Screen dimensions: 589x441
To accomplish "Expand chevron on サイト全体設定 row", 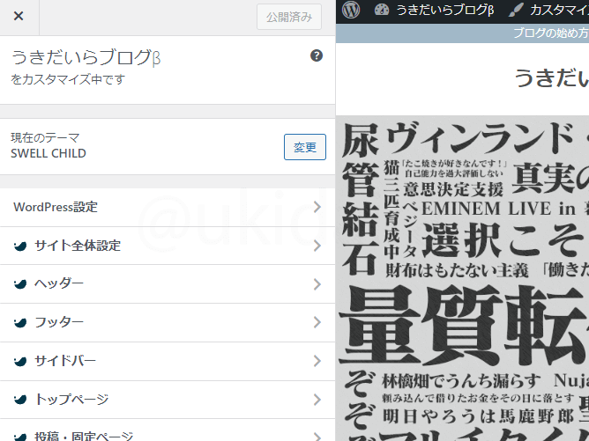I will click(x=317, y=246).
